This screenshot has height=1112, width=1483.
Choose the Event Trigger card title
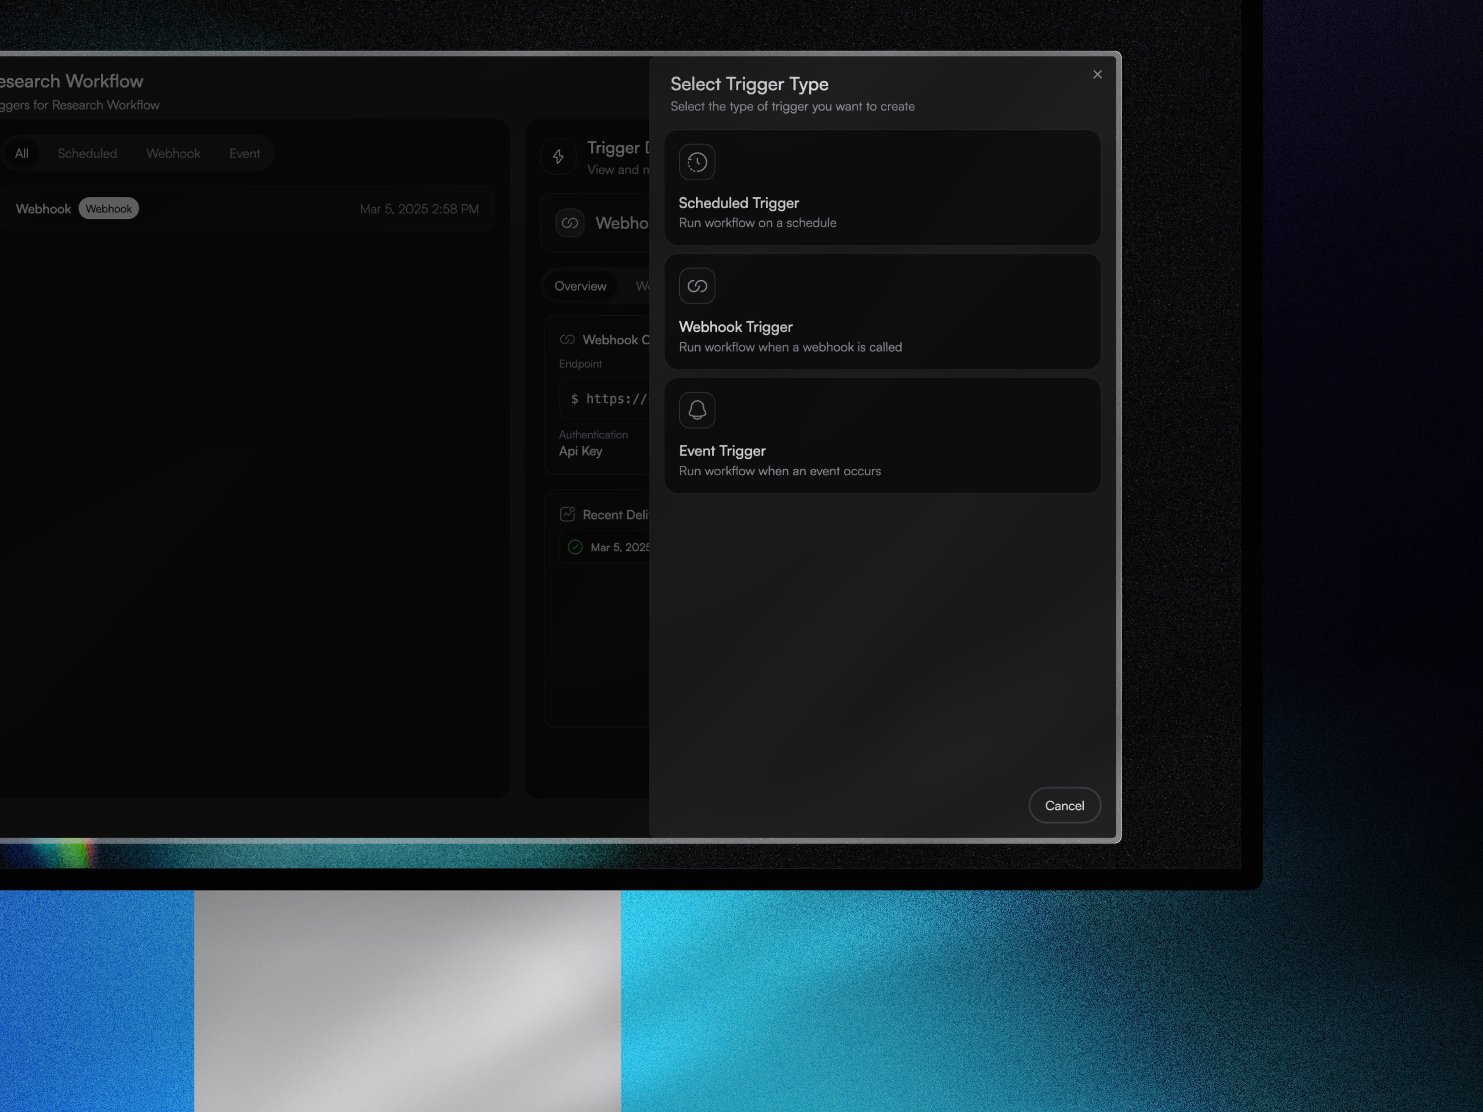pos(722,451)
